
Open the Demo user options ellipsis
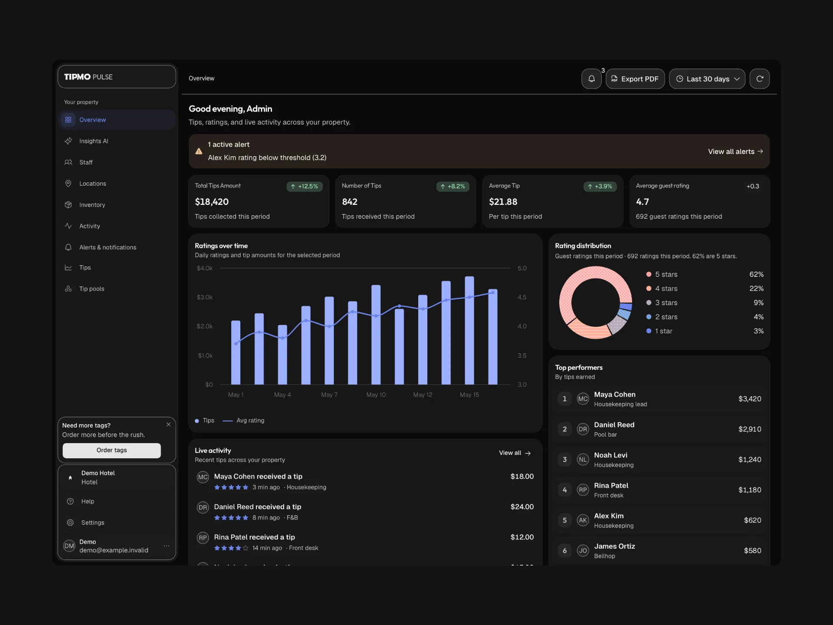click(166, 546)
